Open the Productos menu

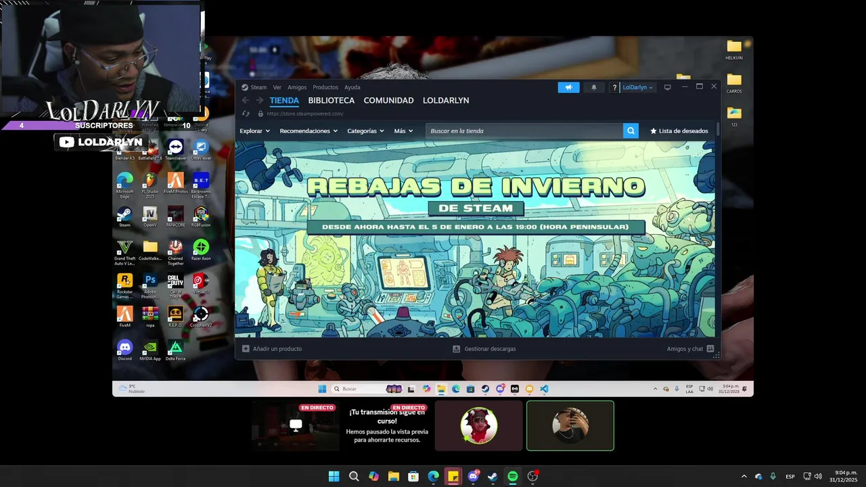pyautogui.click(x=325, y=87)
